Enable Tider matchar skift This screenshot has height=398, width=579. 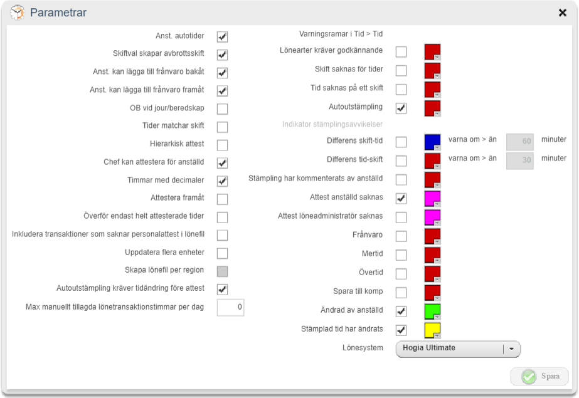click(222, 127)
